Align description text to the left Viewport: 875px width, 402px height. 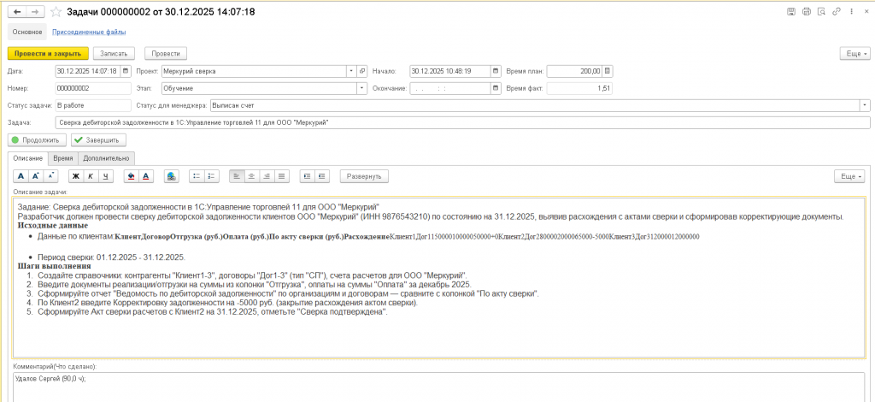pyautogui.click(x=237, y=176)
